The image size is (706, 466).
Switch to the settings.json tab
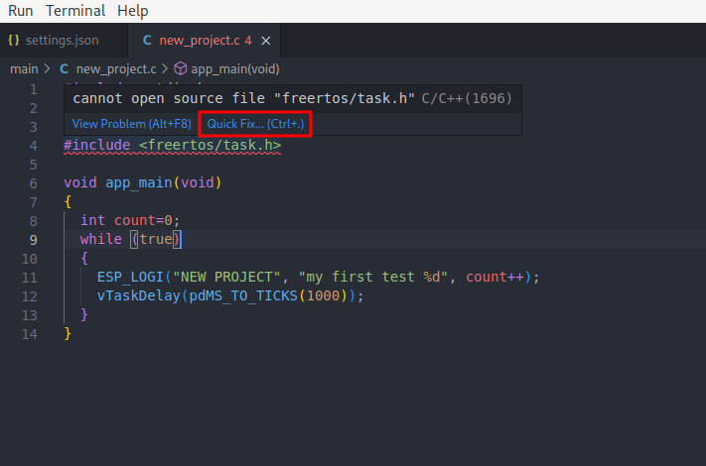62,41
